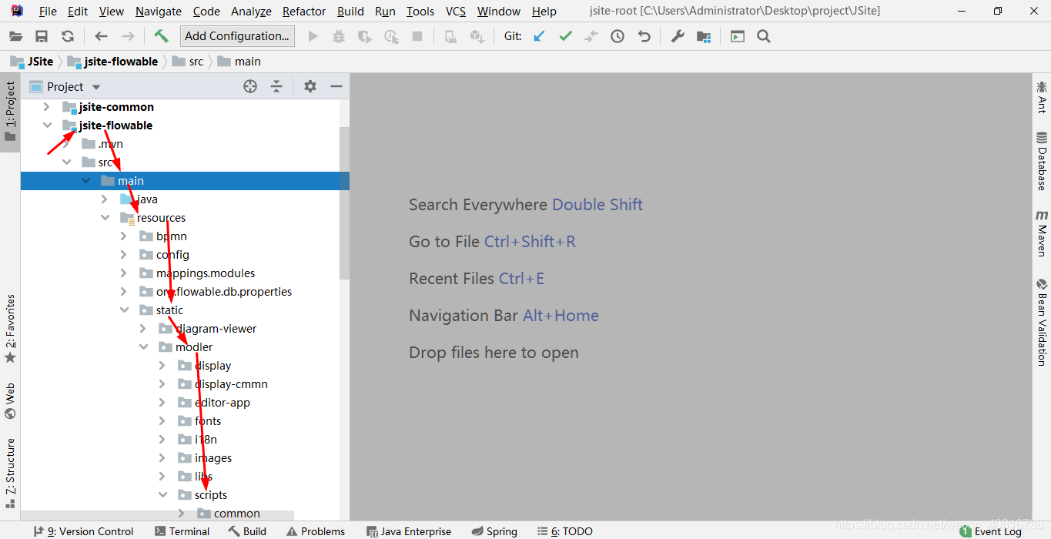Screen dimensions: 1051x539
Task: Expand the .mvn folder
Action: click(x=66, y=144)
